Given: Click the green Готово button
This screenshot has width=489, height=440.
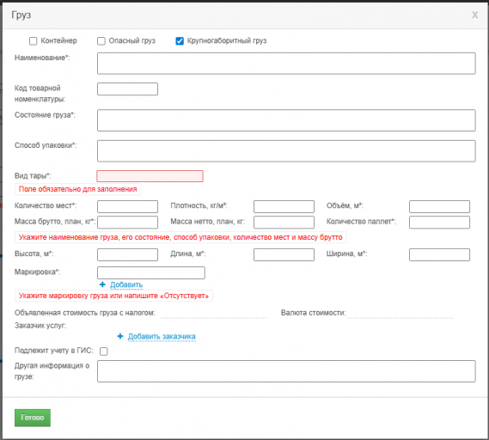Looking at the screenshot, I should tap(33, 418).
